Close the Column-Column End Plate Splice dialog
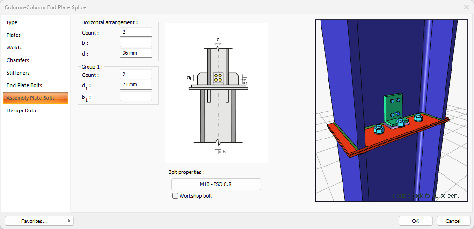The height and width of the screenshot is (229, 474). pos(466,7)
